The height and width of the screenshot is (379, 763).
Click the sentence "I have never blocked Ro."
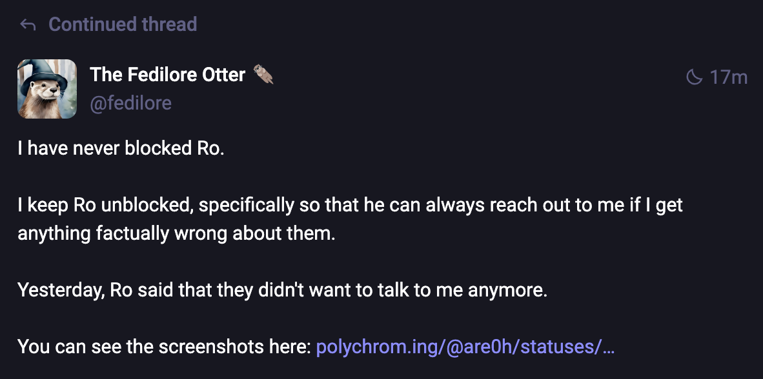(x=121, y=148)
